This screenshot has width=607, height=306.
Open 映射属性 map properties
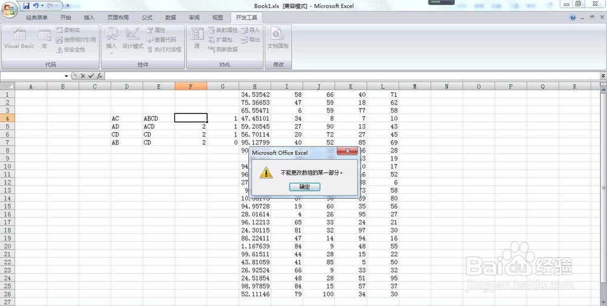tap(223, 30)
